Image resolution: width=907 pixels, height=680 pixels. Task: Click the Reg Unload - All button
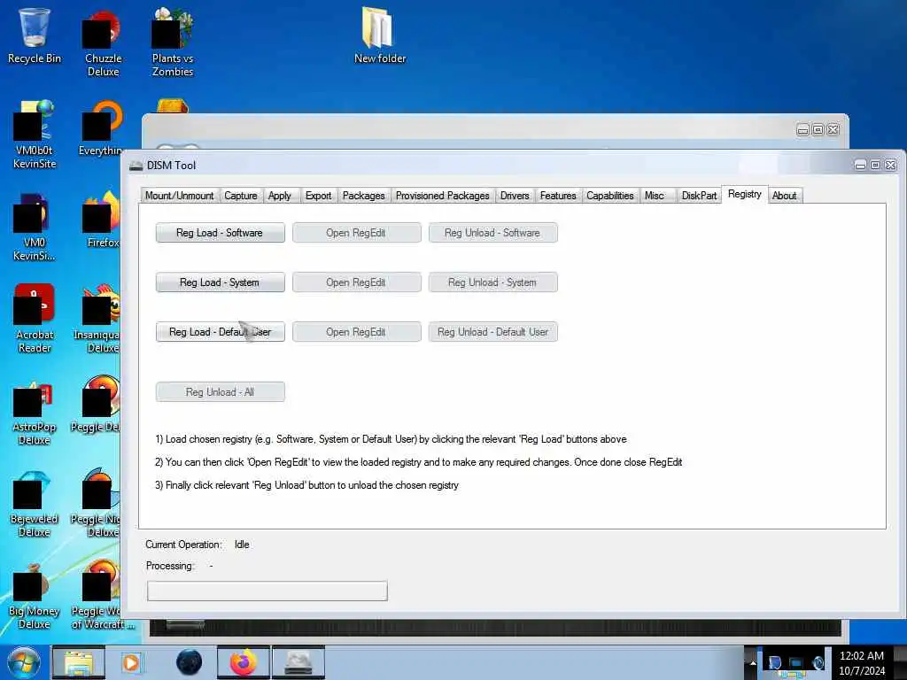(x=220, y=392)
